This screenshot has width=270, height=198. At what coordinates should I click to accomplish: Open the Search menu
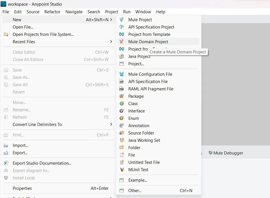pos(94,12)
